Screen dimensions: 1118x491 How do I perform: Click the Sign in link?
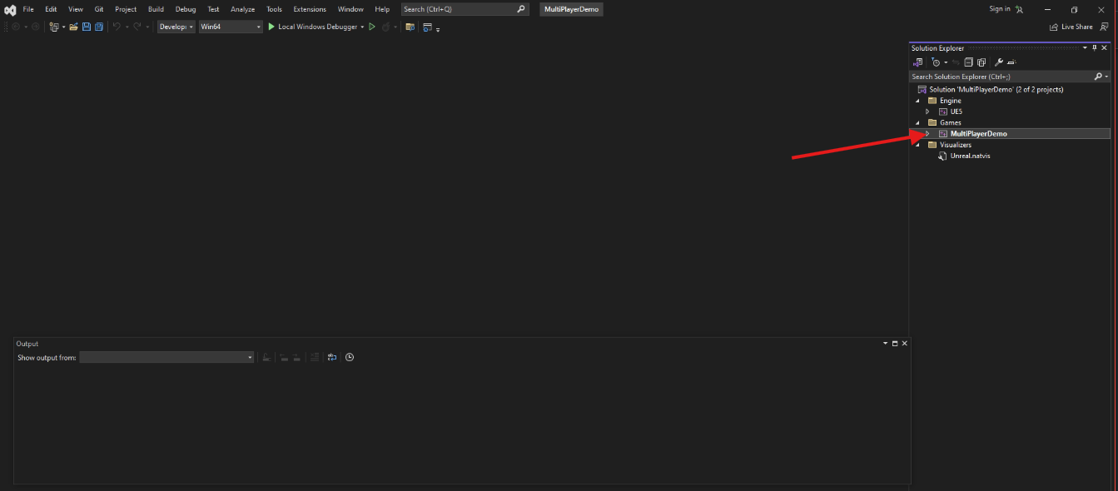tap(999, 9)
